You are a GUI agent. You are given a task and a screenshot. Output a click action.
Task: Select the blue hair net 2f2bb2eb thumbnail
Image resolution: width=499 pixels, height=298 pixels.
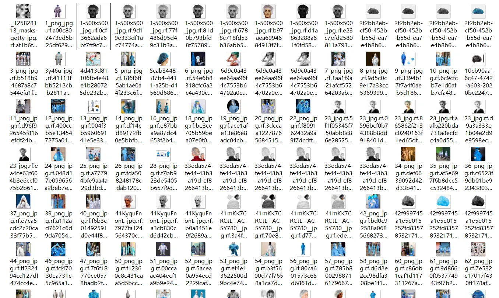point(479,11)
